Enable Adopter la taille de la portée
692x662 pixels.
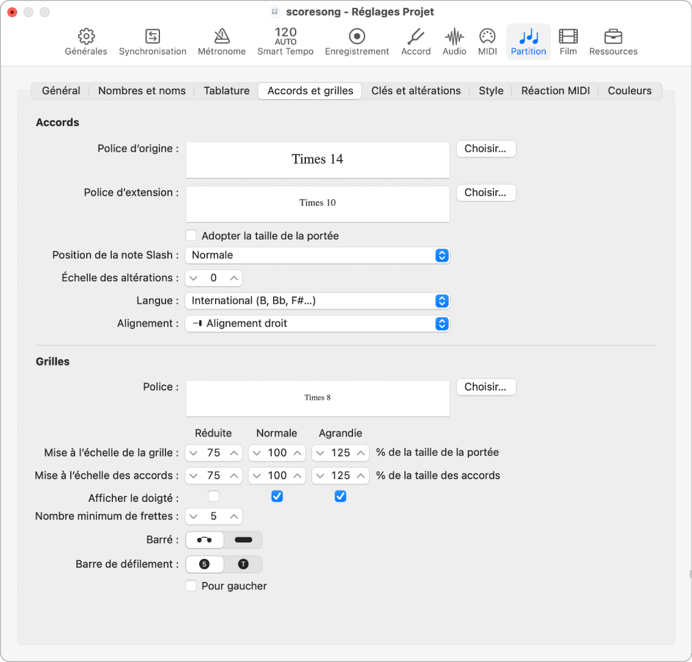point(191,235)
